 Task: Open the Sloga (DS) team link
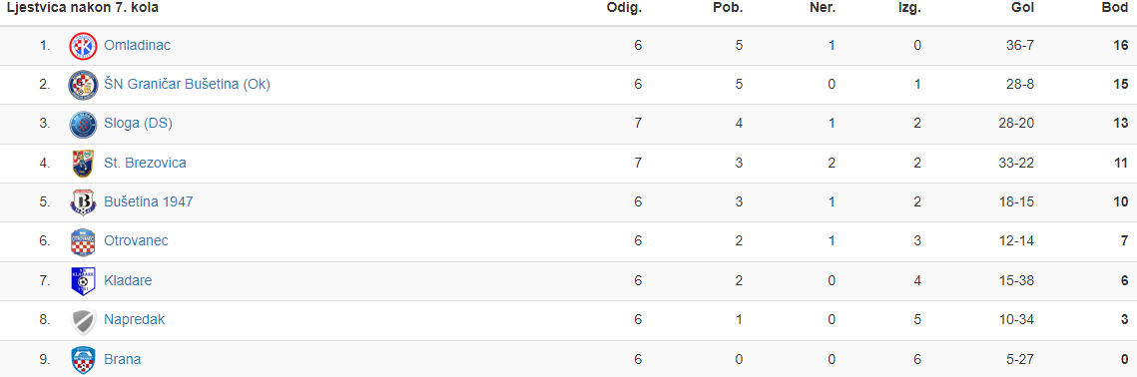[138, 124]
